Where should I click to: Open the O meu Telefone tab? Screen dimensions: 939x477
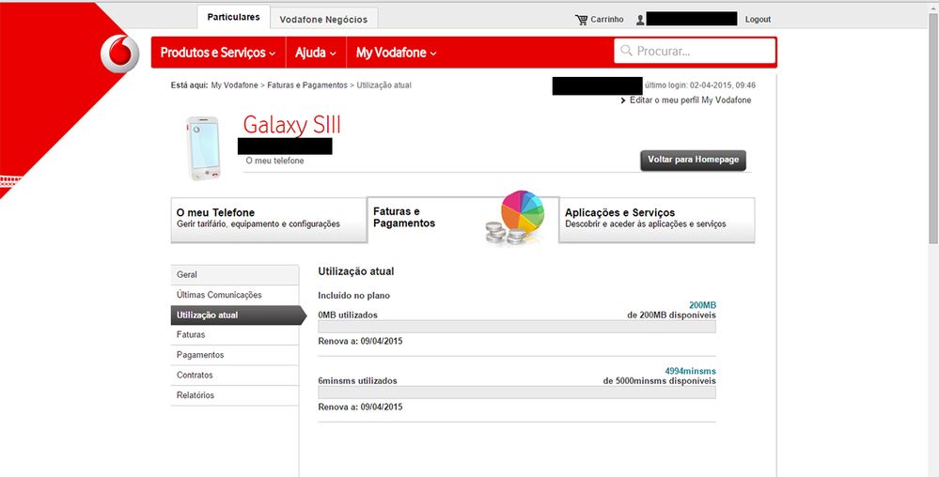tap(268, 219)
